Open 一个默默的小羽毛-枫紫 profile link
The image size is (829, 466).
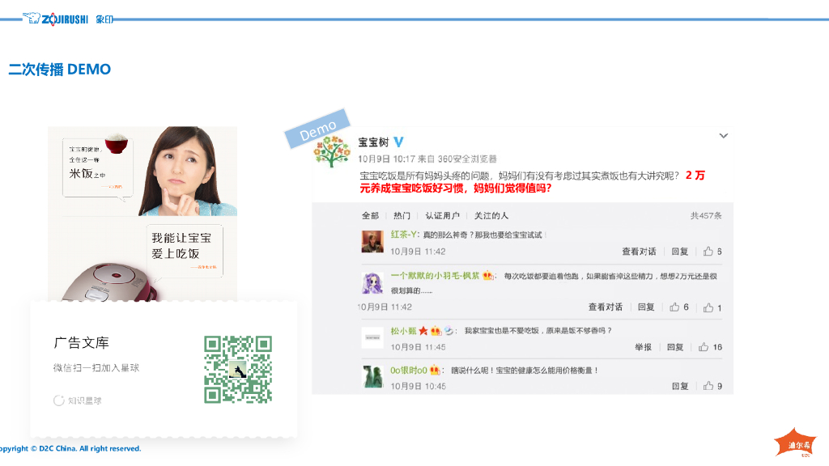(435, 276)
